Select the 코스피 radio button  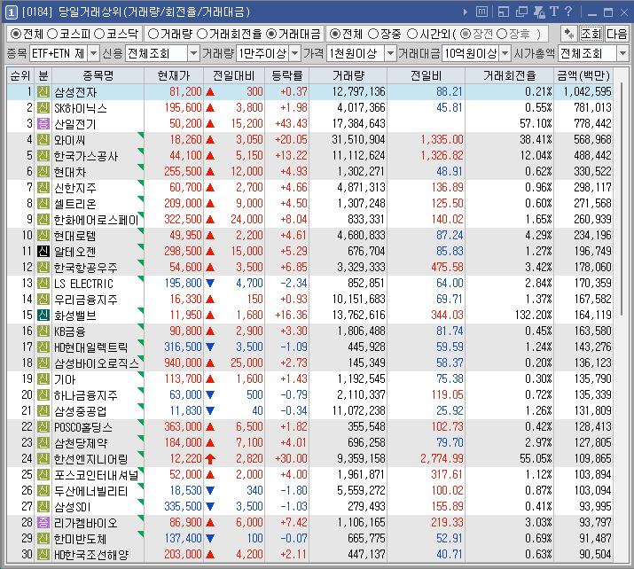tap(52, 34)
